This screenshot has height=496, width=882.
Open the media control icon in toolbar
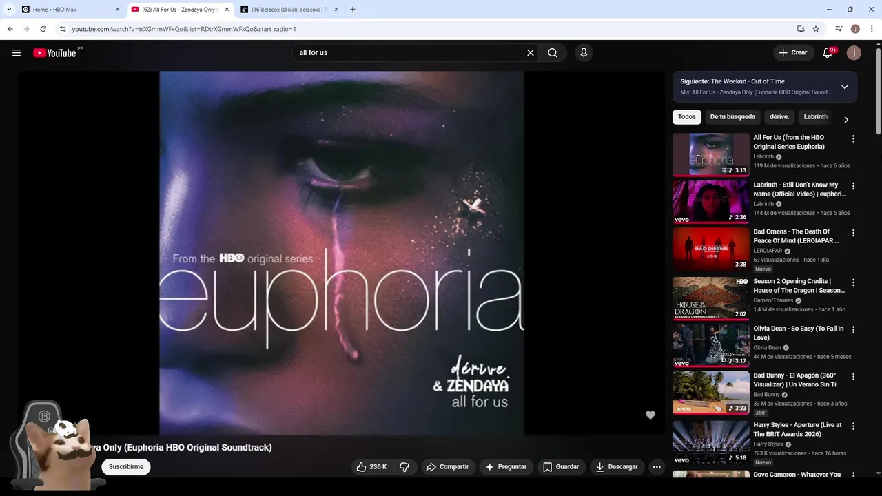pyautogui.click(x=839, y=29)
